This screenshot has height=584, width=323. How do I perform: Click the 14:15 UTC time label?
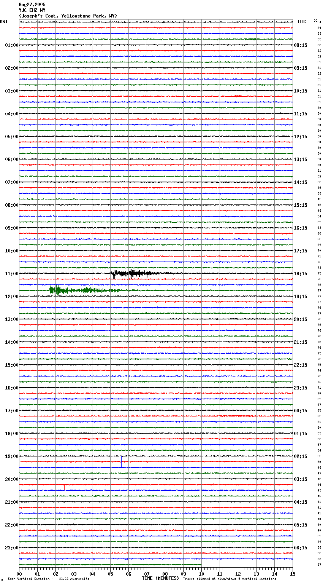301,182
